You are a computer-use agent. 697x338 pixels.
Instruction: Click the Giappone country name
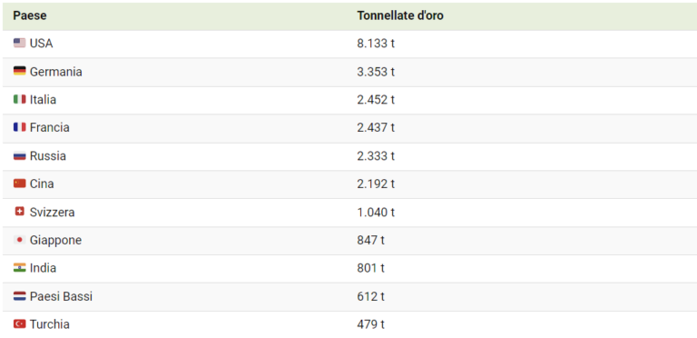(56, 240)
